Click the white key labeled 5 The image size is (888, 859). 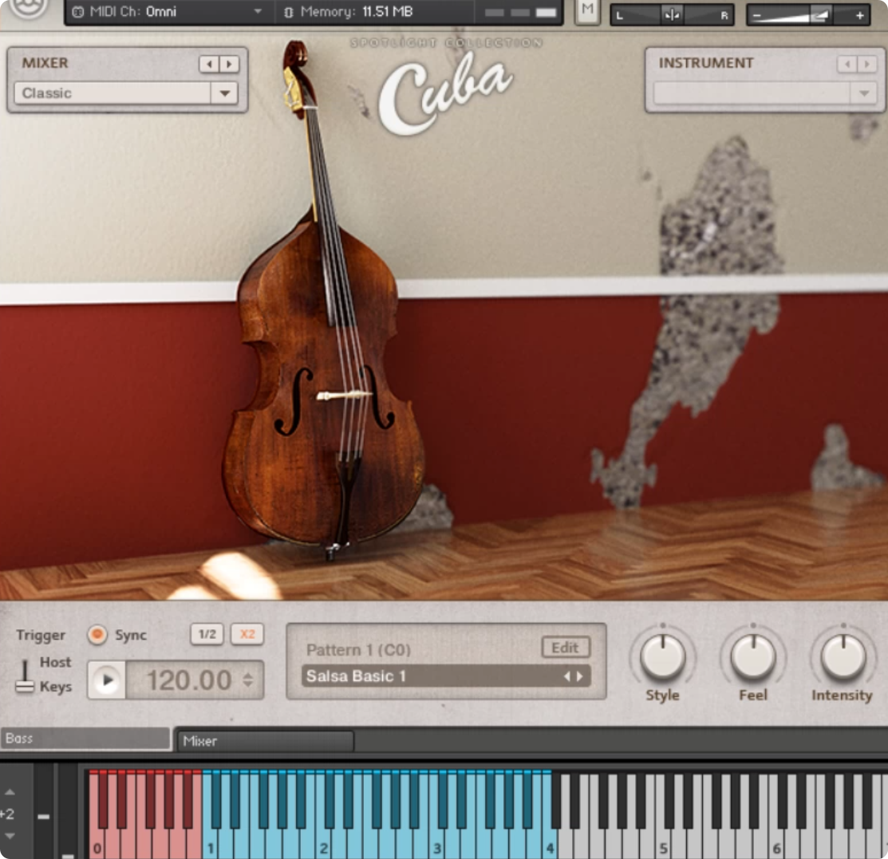pyautogui.click(x=663, y=842)
